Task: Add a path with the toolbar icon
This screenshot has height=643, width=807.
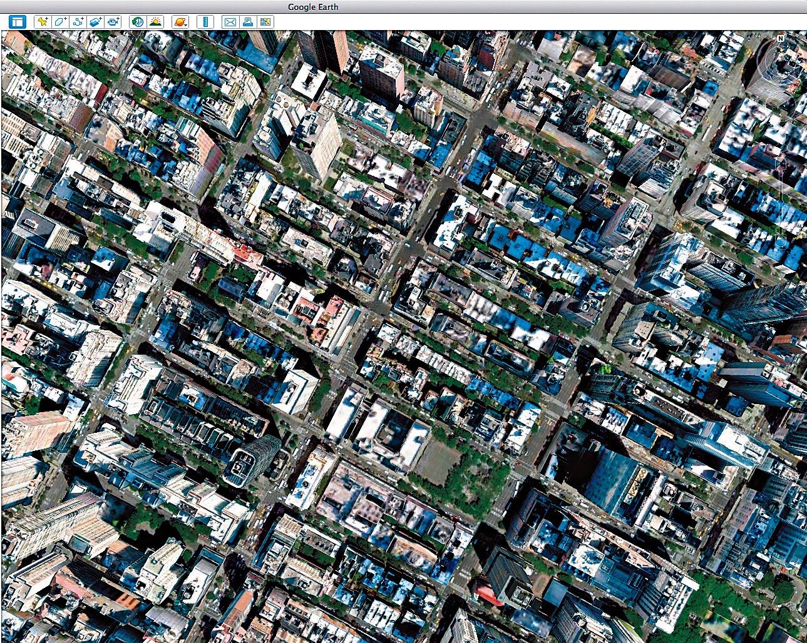Action: 78,22
